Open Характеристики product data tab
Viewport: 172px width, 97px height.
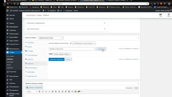coord(32,76)
